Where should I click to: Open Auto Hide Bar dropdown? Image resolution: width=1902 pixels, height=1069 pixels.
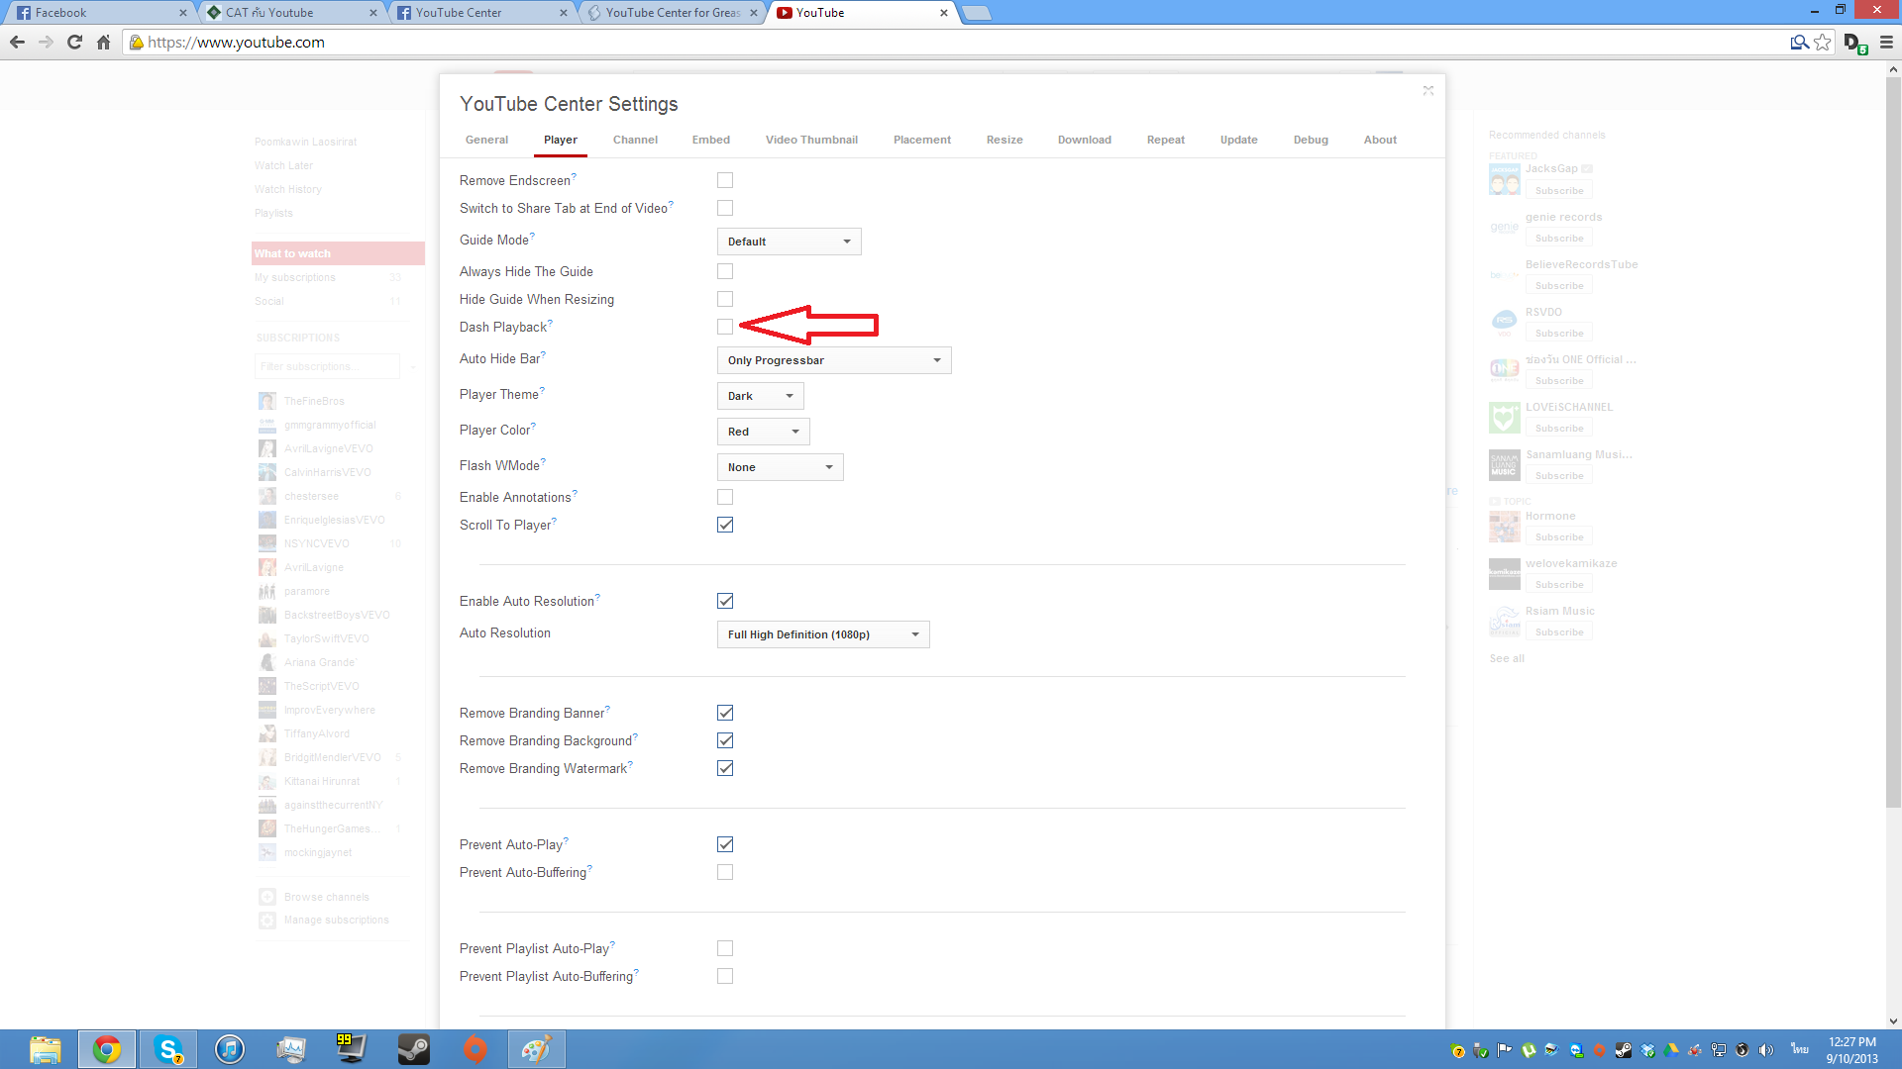pos(833,360)
